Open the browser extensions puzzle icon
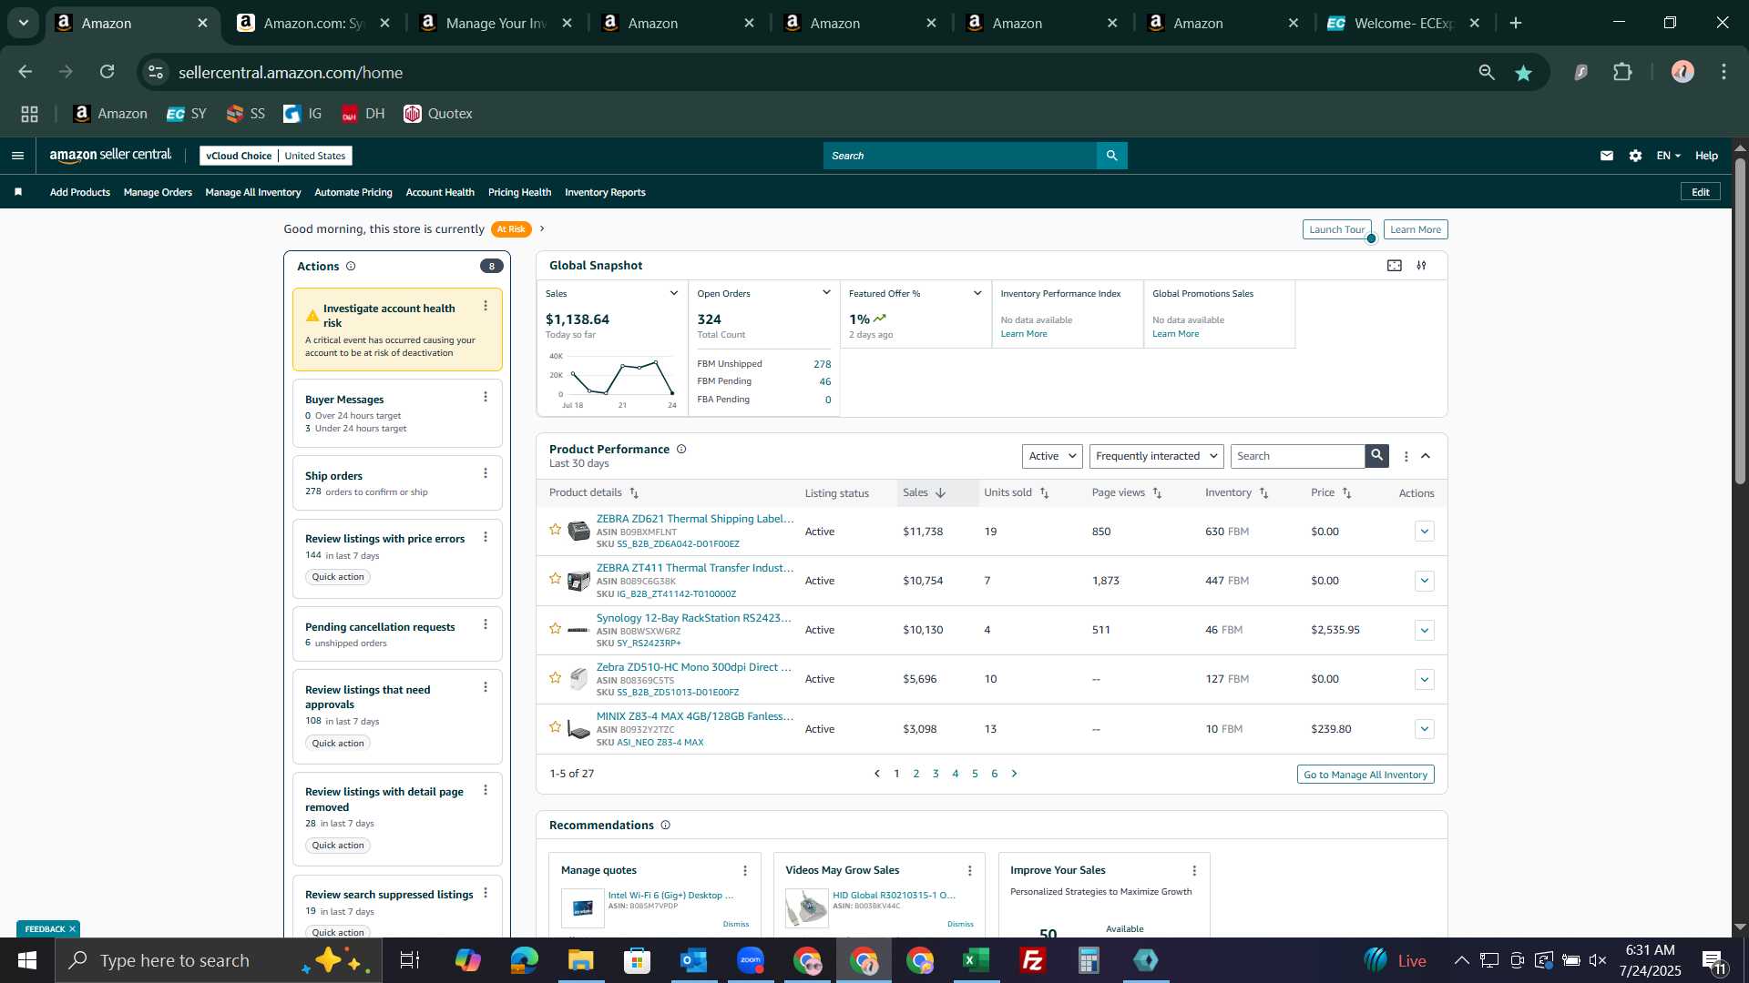The width and height of the screenshot is (1749, 983). (x=1622, y=72)
